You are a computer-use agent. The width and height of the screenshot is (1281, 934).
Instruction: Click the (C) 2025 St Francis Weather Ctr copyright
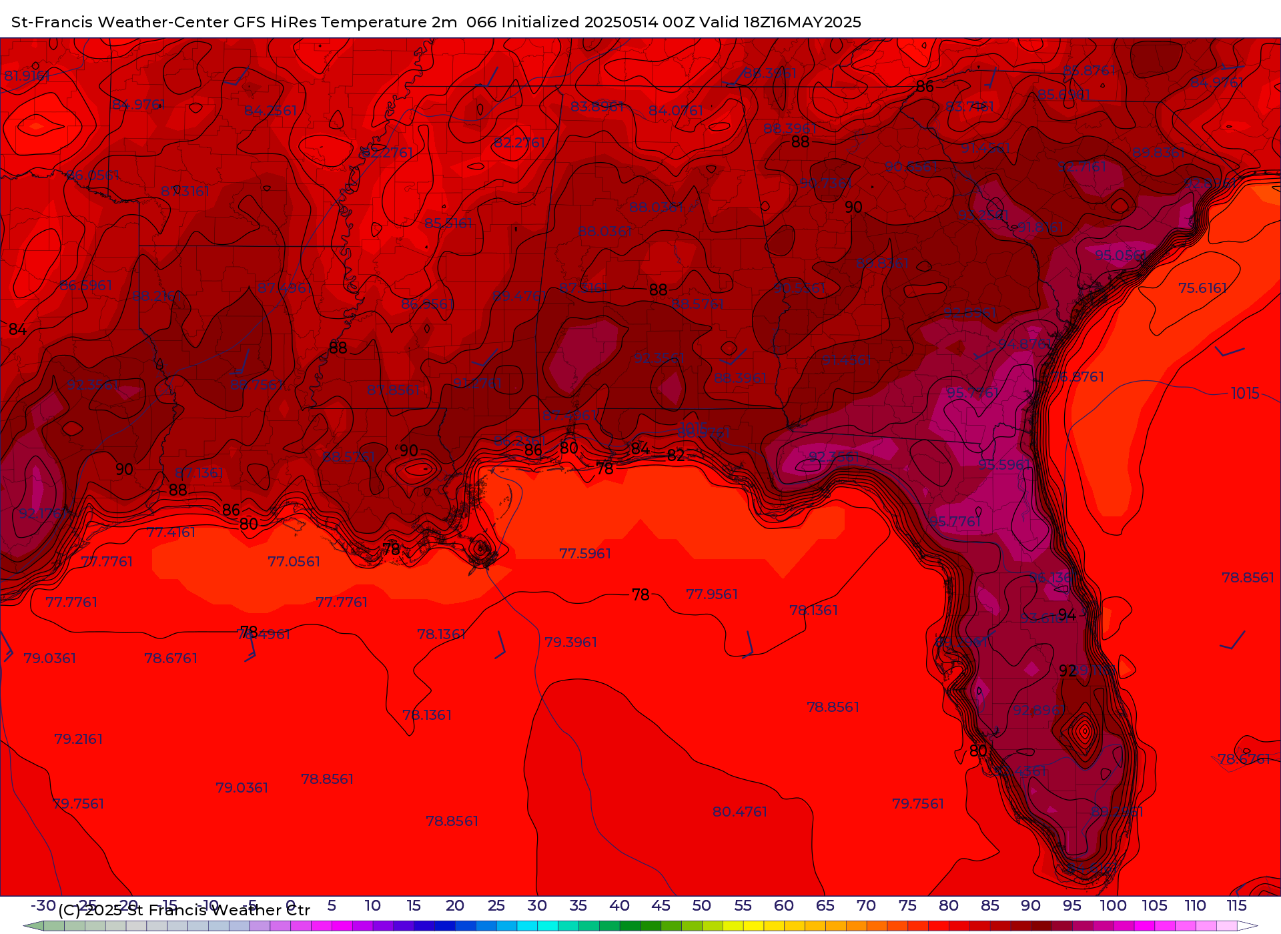tap(184, 910)
